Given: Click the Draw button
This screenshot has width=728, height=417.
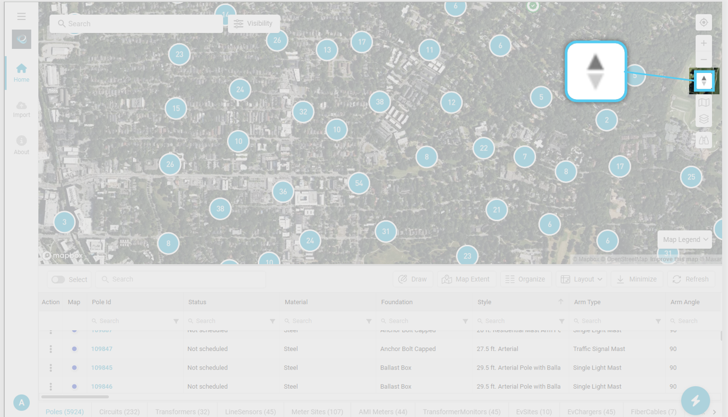Looking at the screenshot, I should [412, 279].
